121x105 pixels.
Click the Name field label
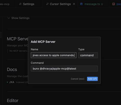pyautogui.click(x=34, y=49)
